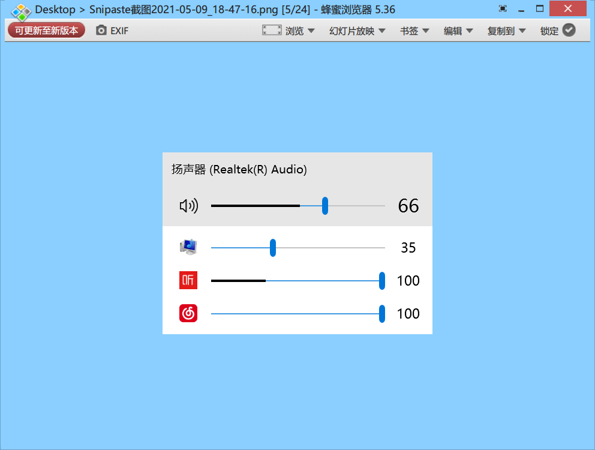This screenshot has width=595, height=450.
Task: Open the 书签 bookmarks menu
Action: point(414,31)
